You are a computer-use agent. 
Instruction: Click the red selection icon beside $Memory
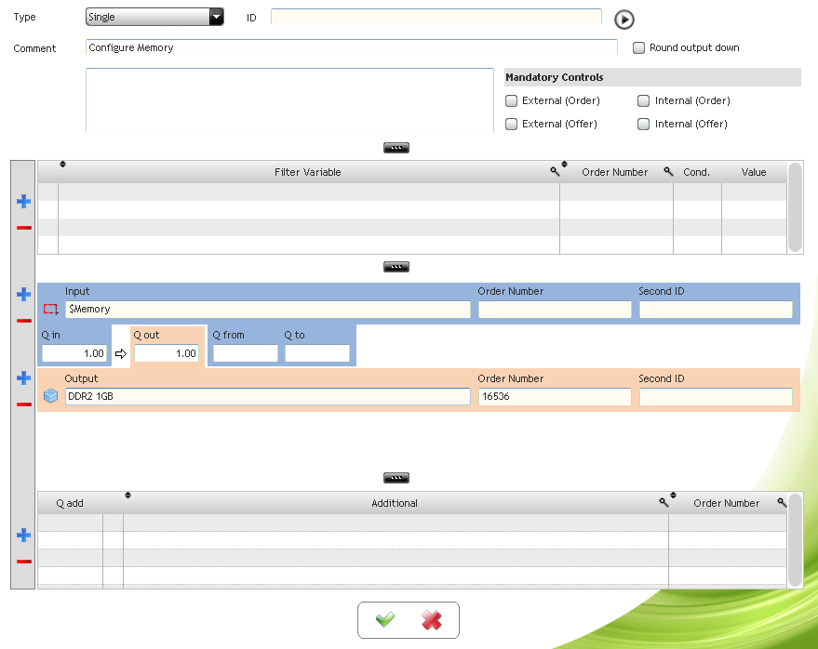(x=50, y=309)
